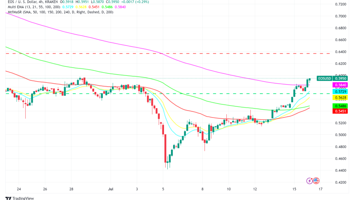
Task: Click the 0.6200 price axis label
Action: click(x=340, y=64)
